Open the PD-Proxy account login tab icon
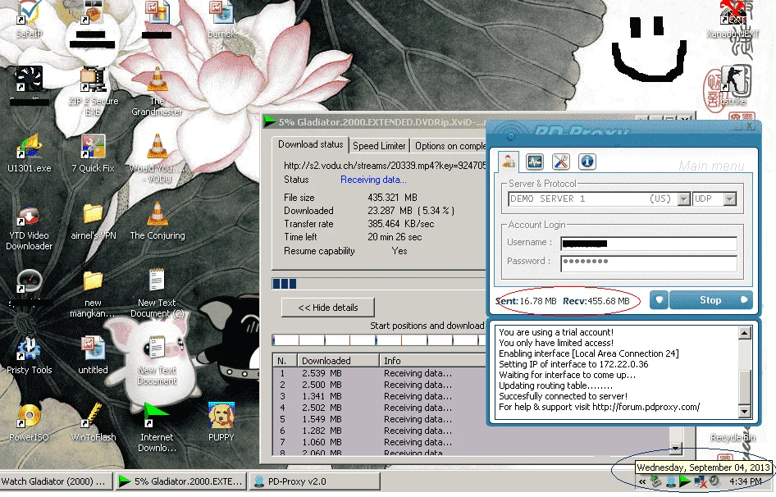This screenshot has width=776, height=497. click(x=509, y=162)
